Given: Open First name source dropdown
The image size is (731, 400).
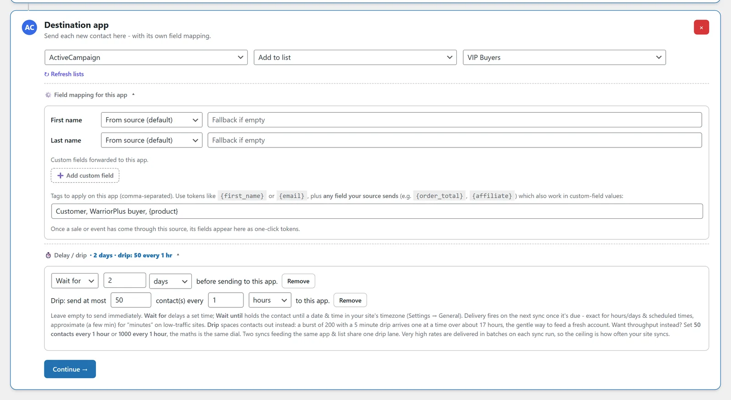Looking at the screenshot, I should click(152, 120).
